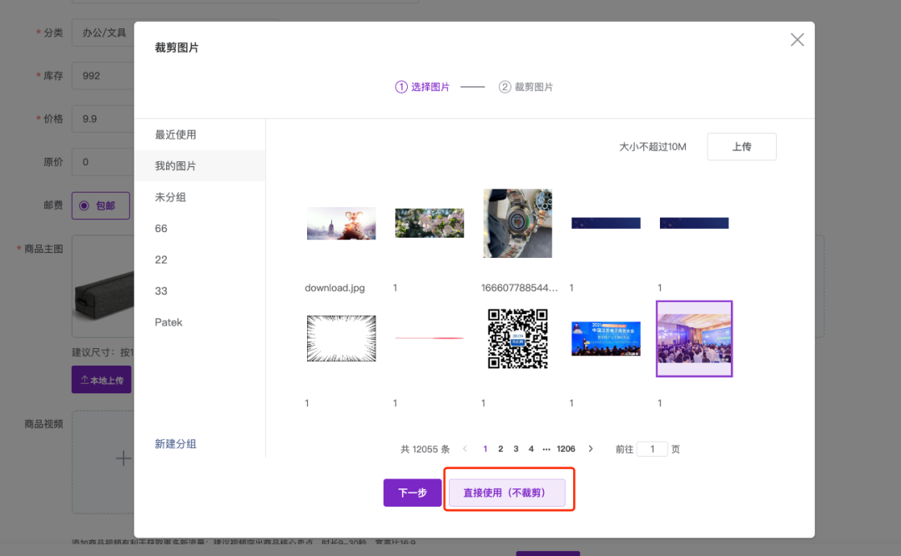Select the download.jpg thumbnail
Image resolution: width=901 pixels, height=556 pixels.
point(341,223)
